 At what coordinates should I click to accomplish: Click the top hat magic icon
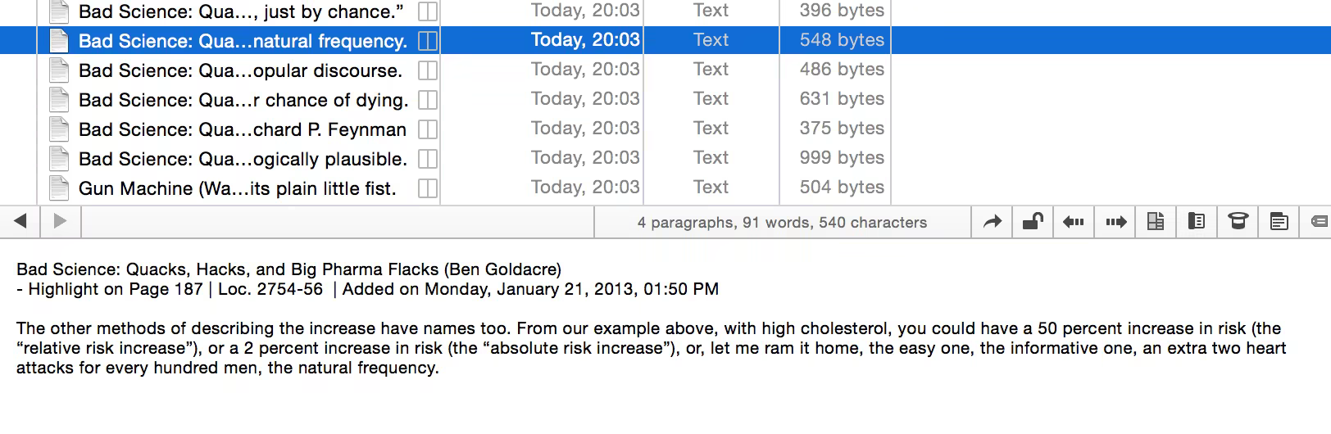(1238, 221)
